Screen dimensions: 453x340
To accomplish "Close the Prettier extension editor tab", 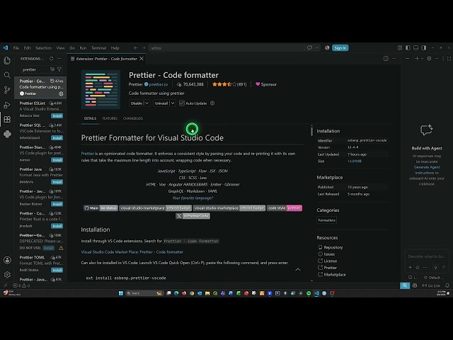I will tap(142, 59).
